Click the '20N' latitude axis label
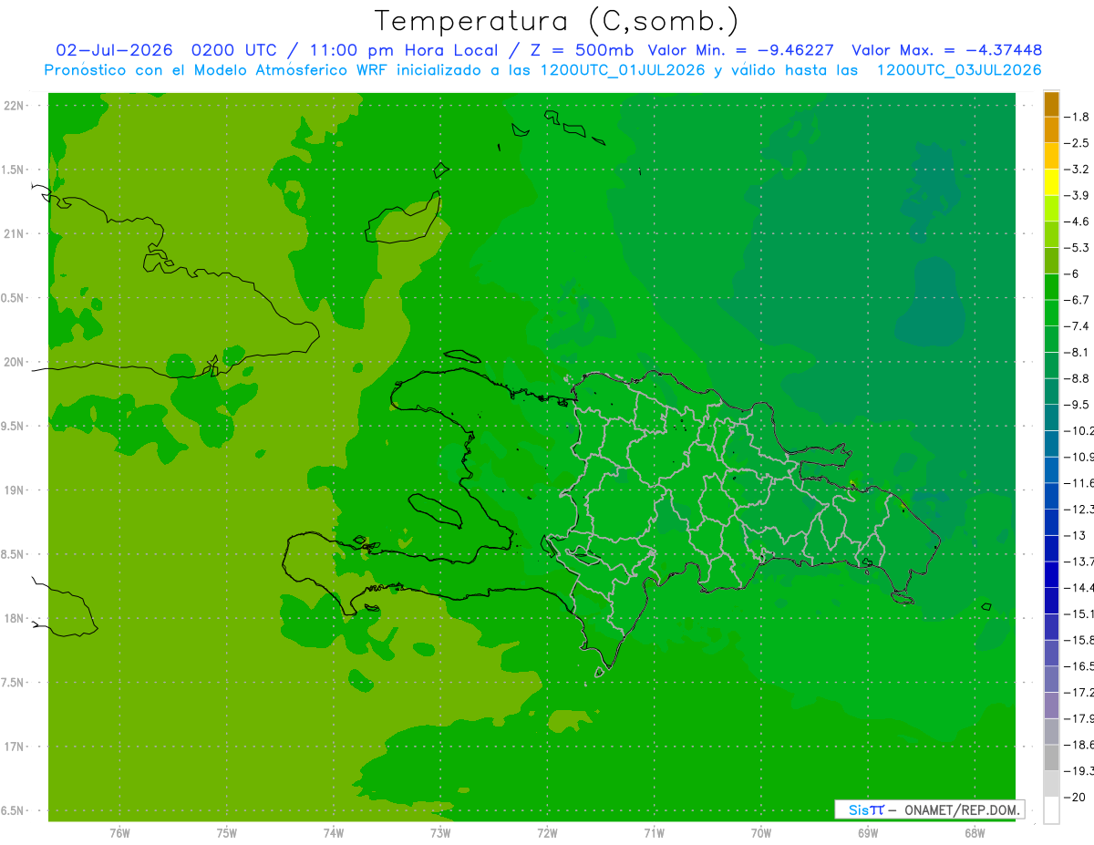The width and height of the screenshot is (1094, 845). [x=15, y=362]
